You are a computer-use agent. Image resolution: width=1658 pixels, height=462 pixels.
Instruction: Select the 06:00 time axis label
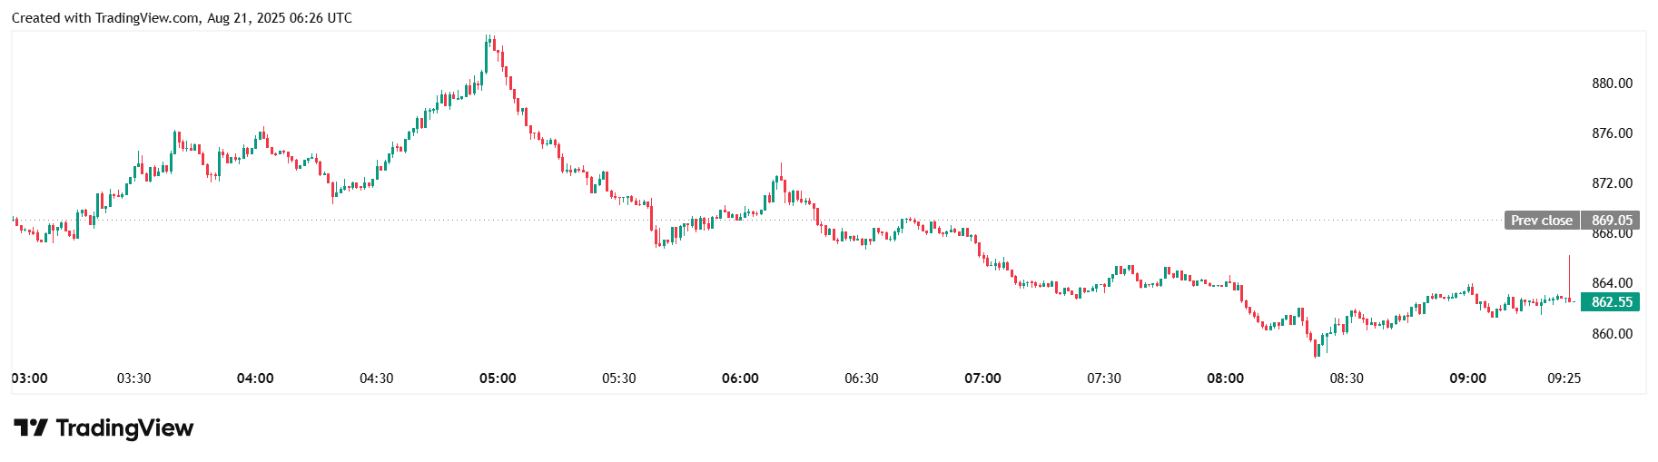coord(740,378)
